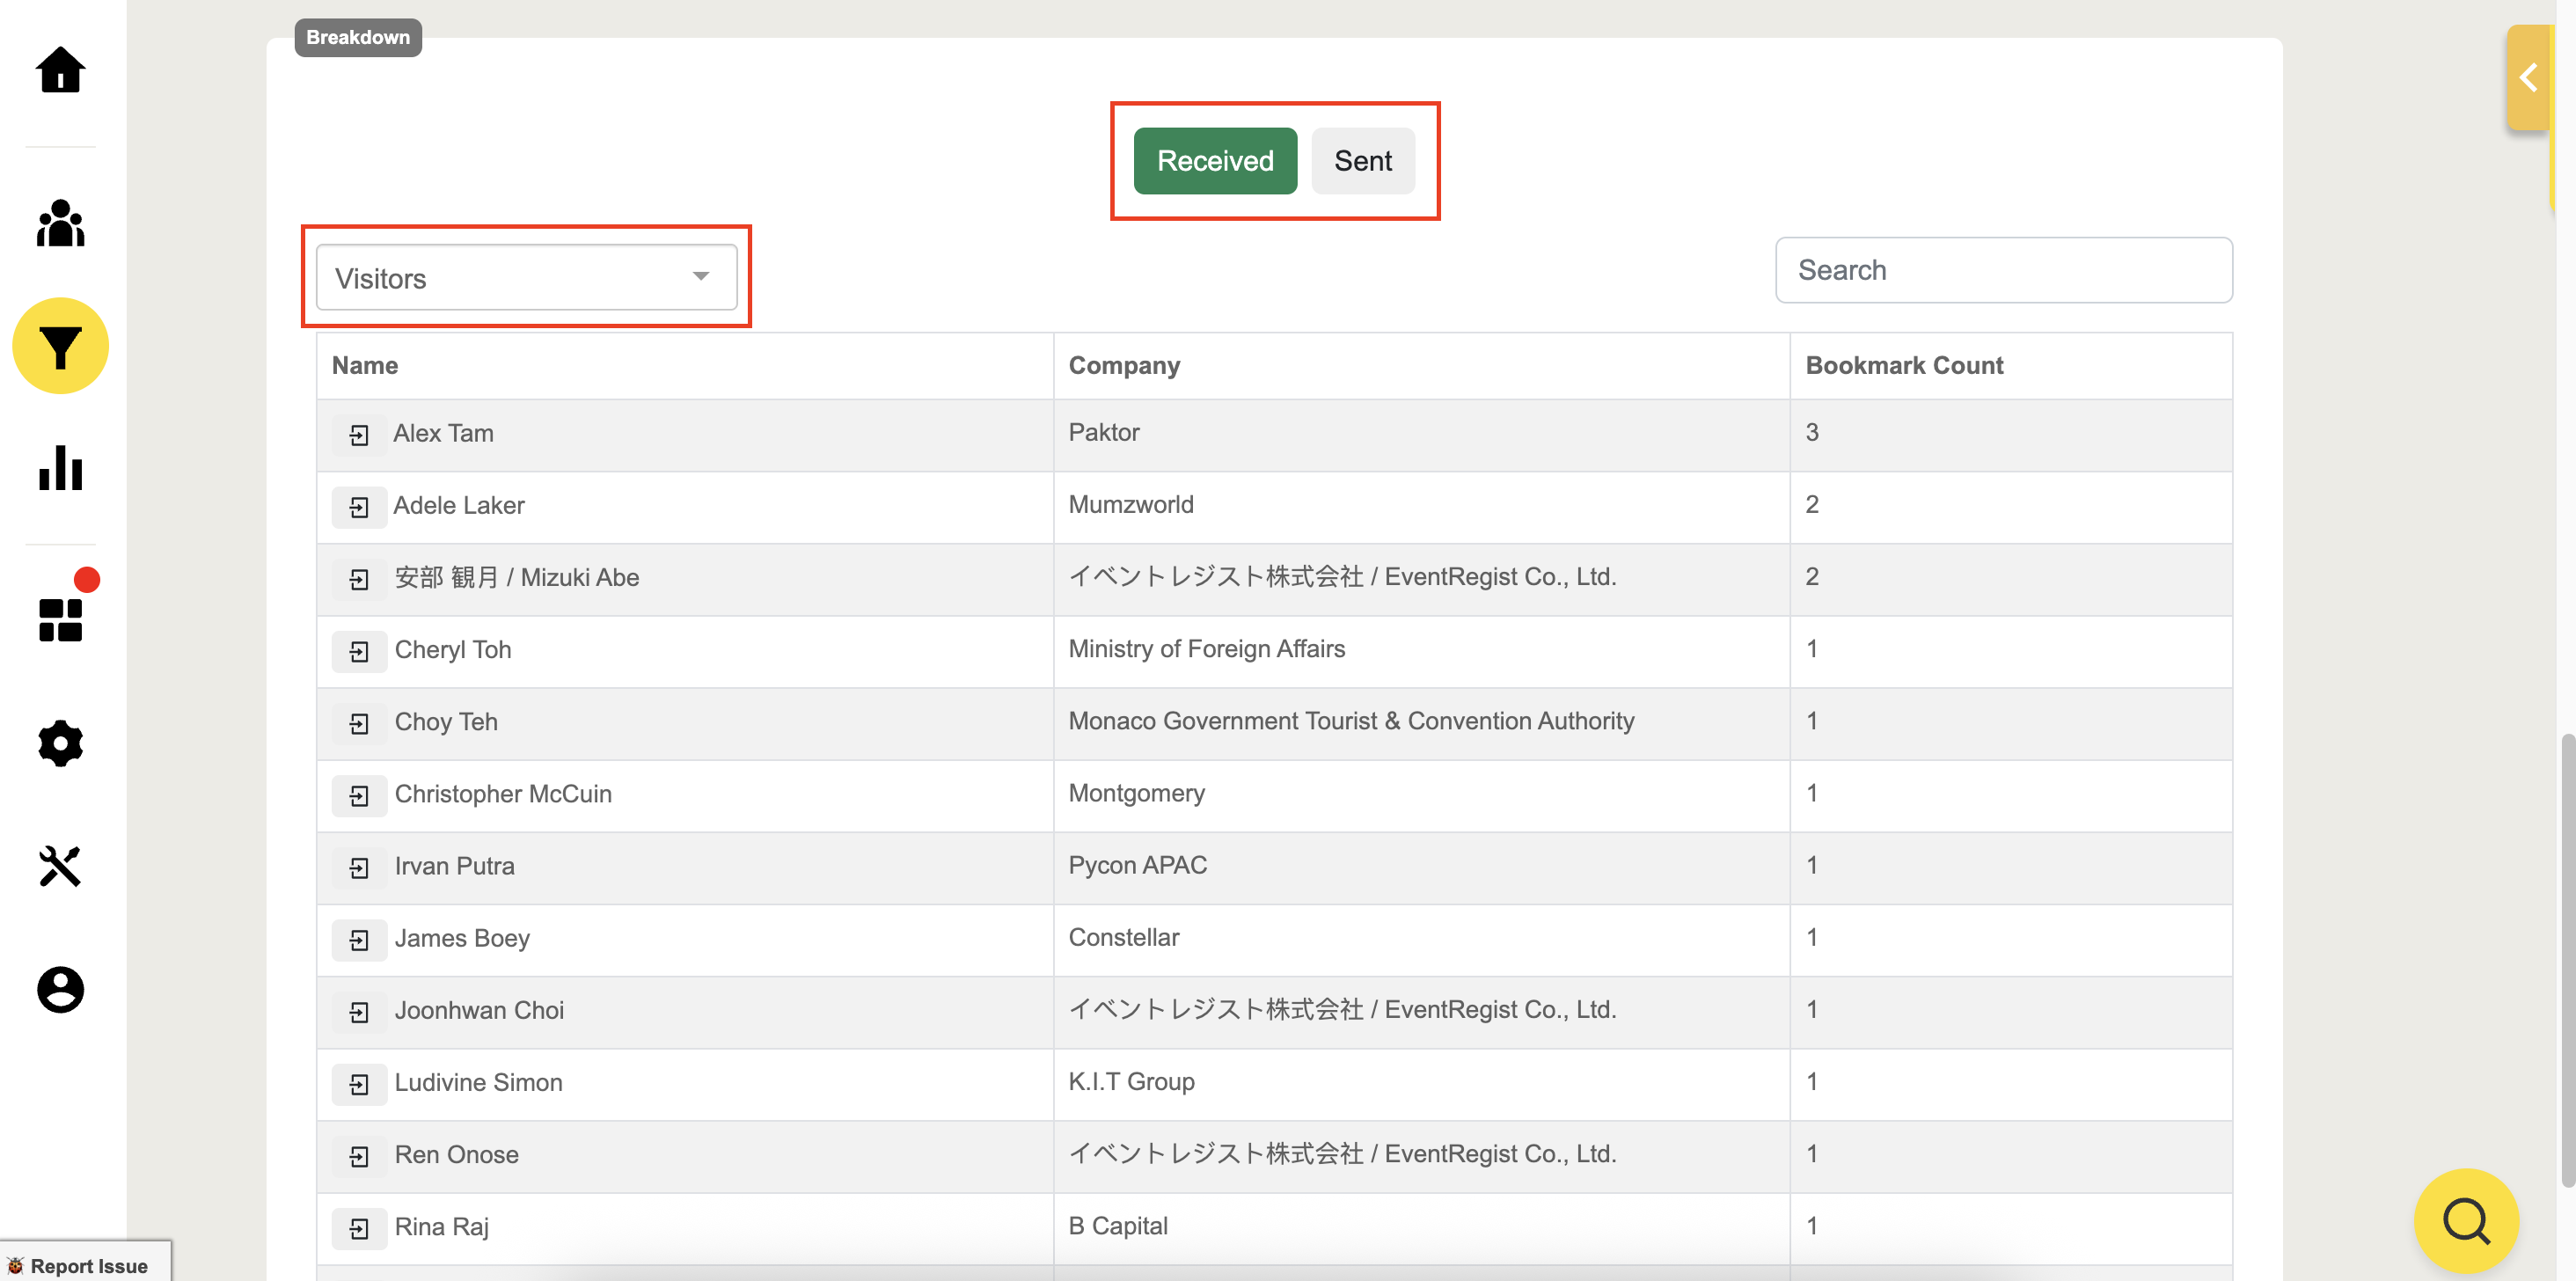
Task: Expand the Visitors dropdown
Action: point(526,278)
